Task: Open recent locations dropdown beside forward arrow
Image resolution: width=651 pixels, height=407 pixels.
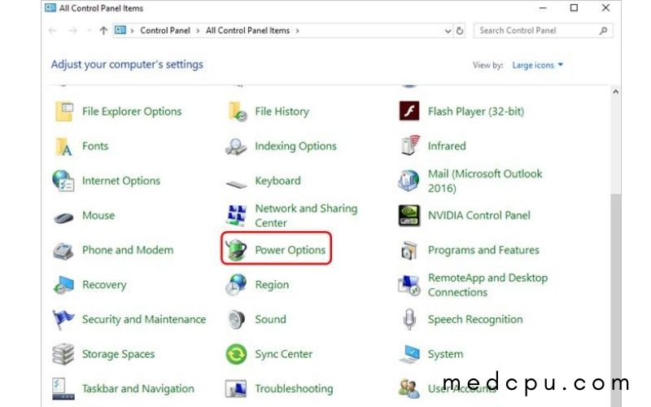Action: click(89, 31)
